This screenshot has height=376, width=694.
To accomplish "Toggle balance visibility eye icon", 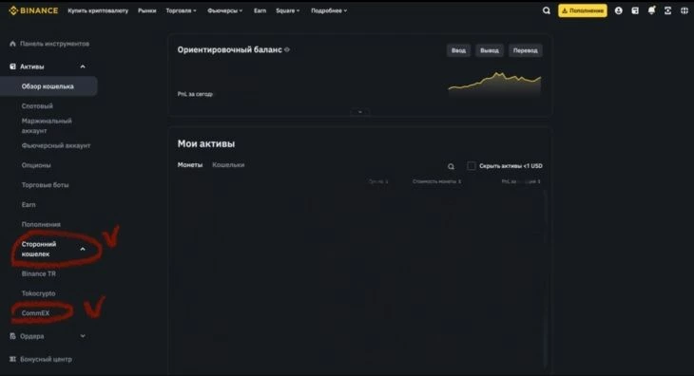I will point(287,50).
